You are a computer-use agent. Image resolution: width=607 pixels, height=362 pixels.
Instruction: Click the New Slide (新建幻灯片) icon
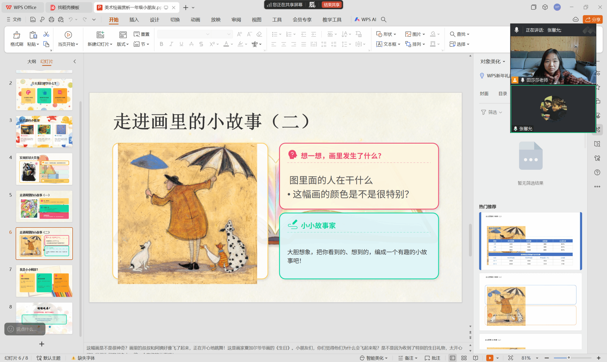click(100, 35)
